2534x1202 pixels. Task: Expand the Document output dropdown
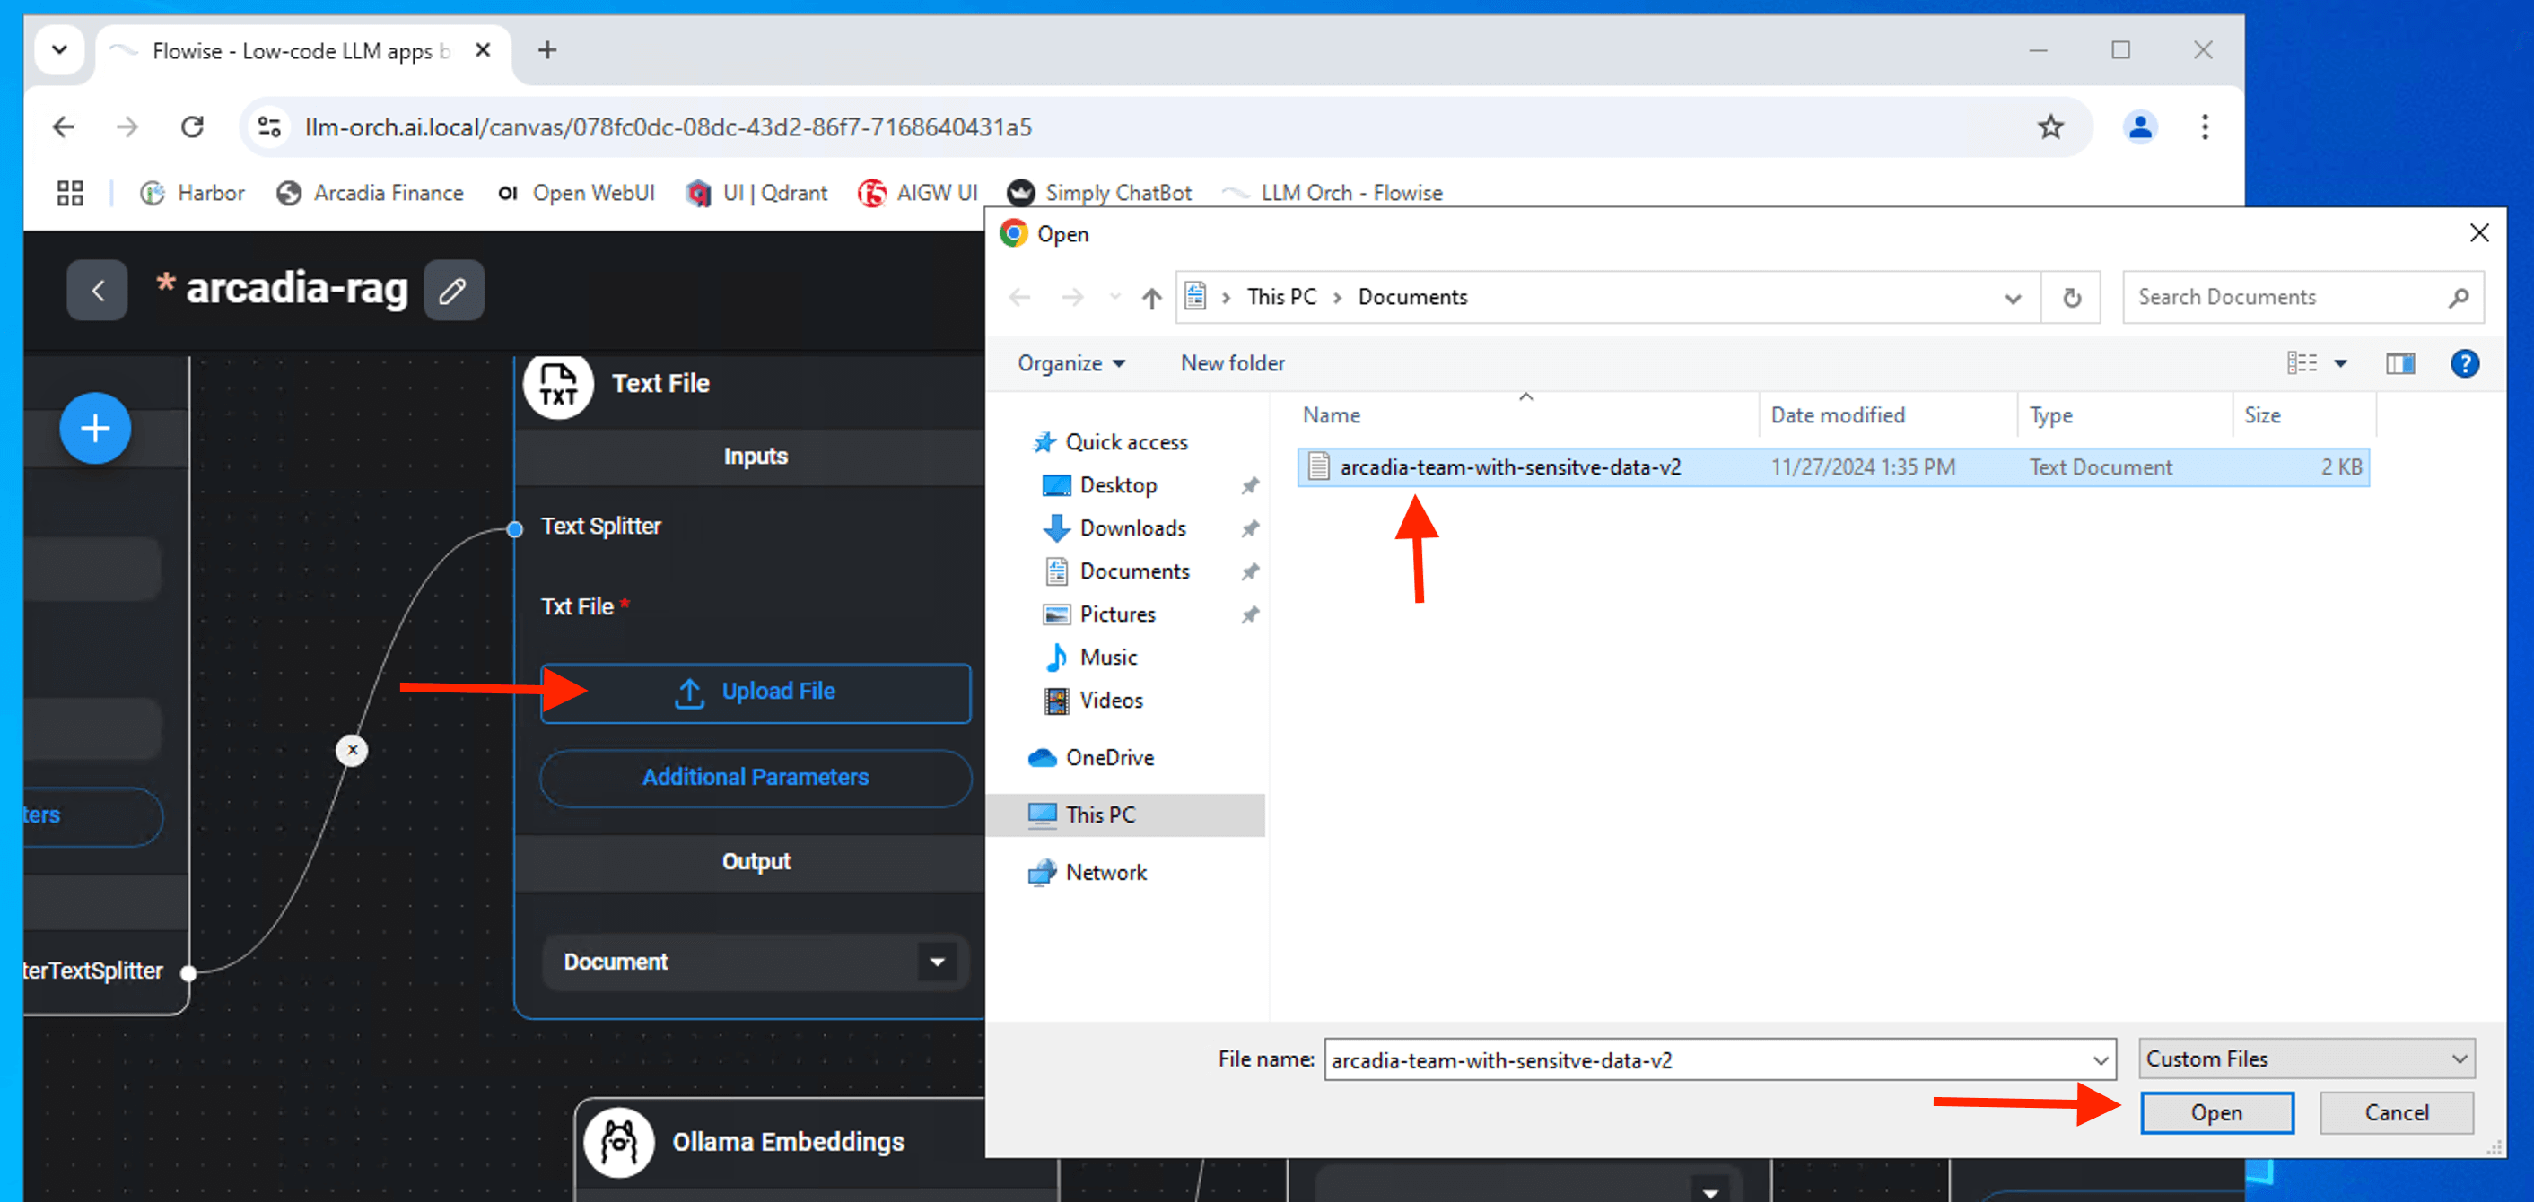937,962
